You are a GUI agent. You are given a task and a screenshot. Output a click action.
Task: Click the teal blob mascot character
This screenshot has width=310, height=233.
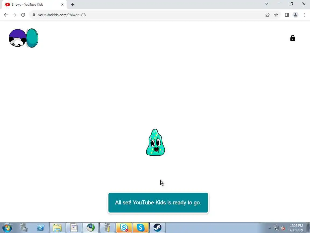(x=155, y=142)
